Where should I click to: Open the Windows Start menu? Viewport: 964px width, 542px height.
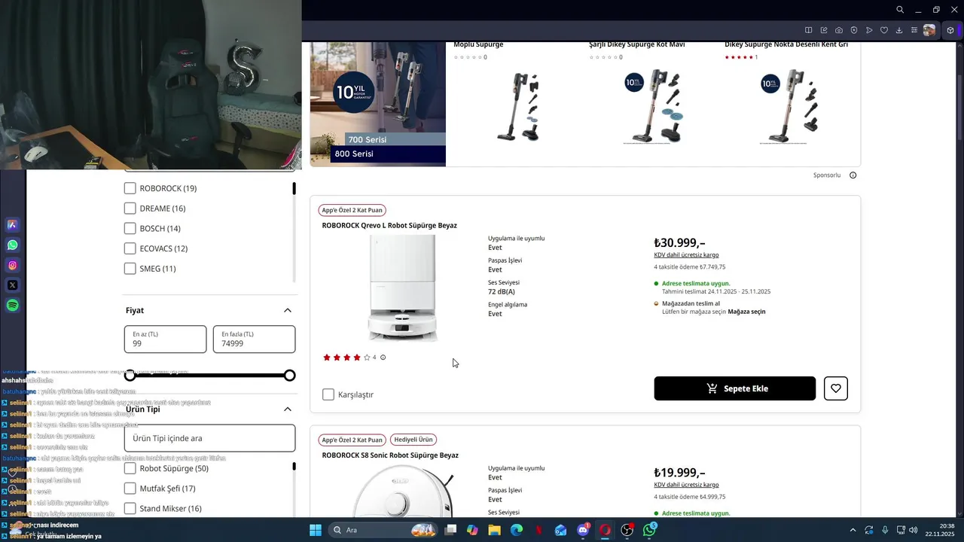tap(316, 530)
